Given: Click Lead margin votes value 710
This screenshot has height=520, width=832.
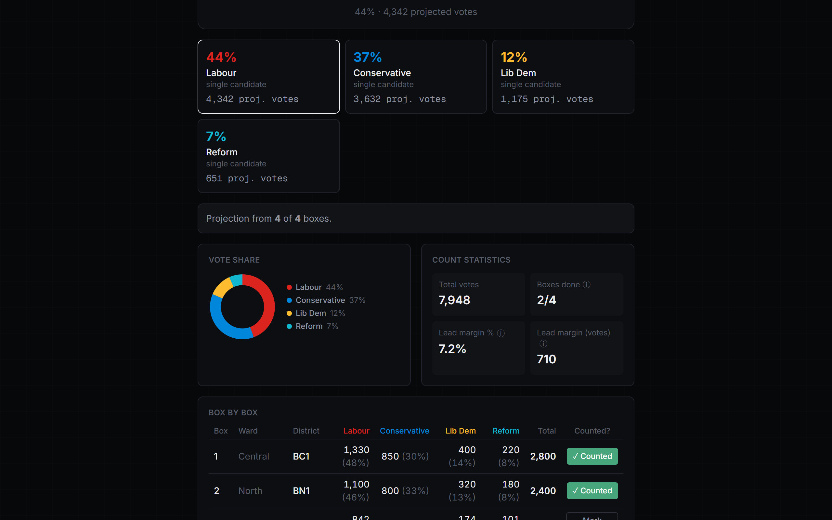Looking at the screenshot, I should click(x=546, y=359).
